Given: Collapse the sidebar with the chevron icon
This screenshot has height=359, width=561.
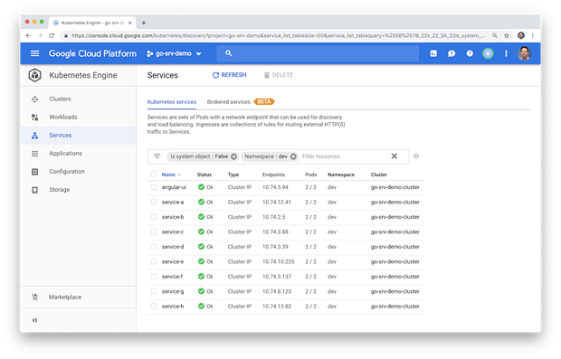Looking at the screenshot, I should click(34, 320).
